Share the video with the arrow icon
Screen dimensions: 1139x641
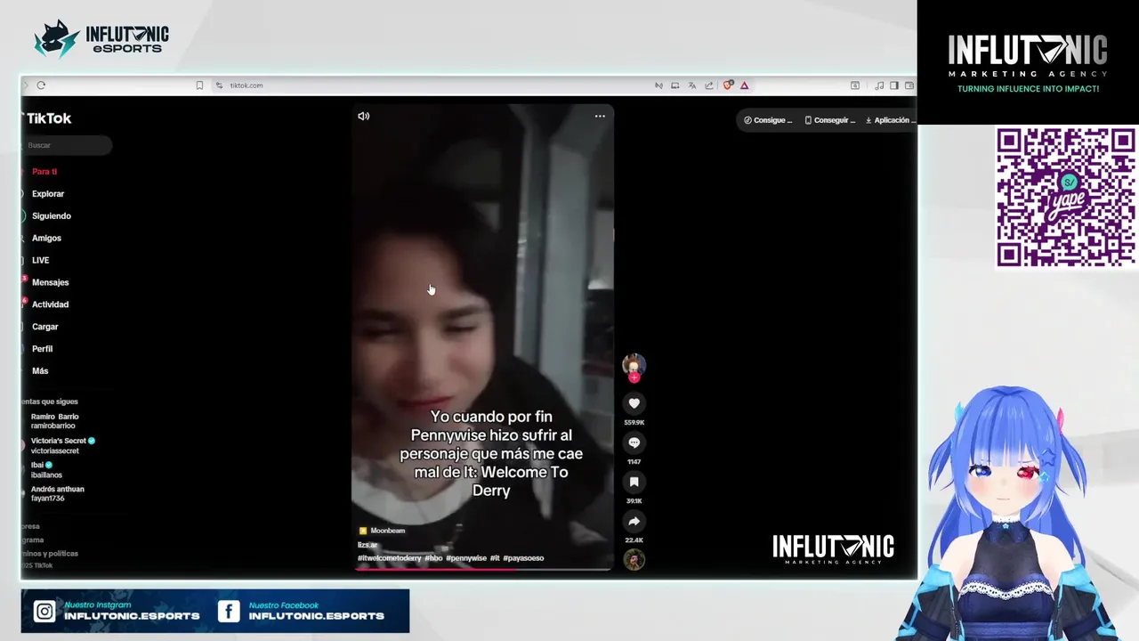point(634,521)
